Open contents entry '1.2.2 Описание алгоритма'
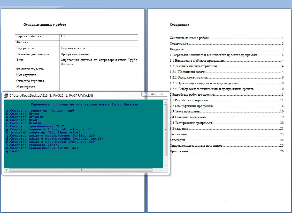This screenshot has height=213, width=292. pyautogui.click(x=227, y=77)
